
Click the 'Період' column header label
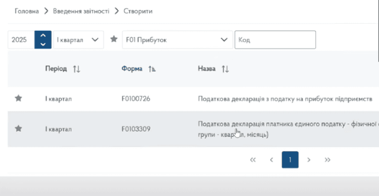(x=56, y=69)
